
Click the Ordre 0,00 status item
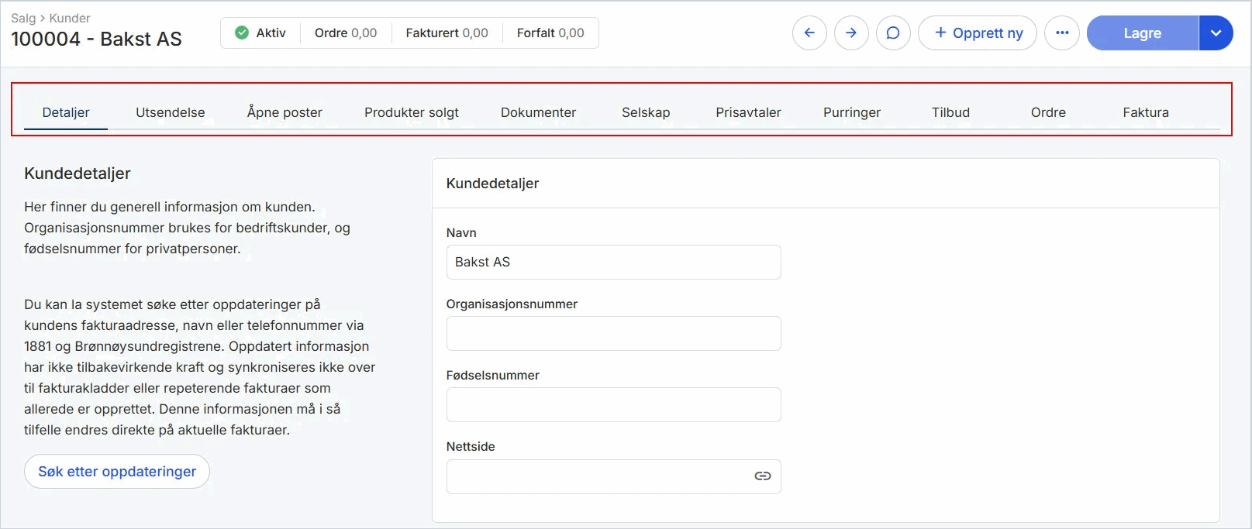346,33
